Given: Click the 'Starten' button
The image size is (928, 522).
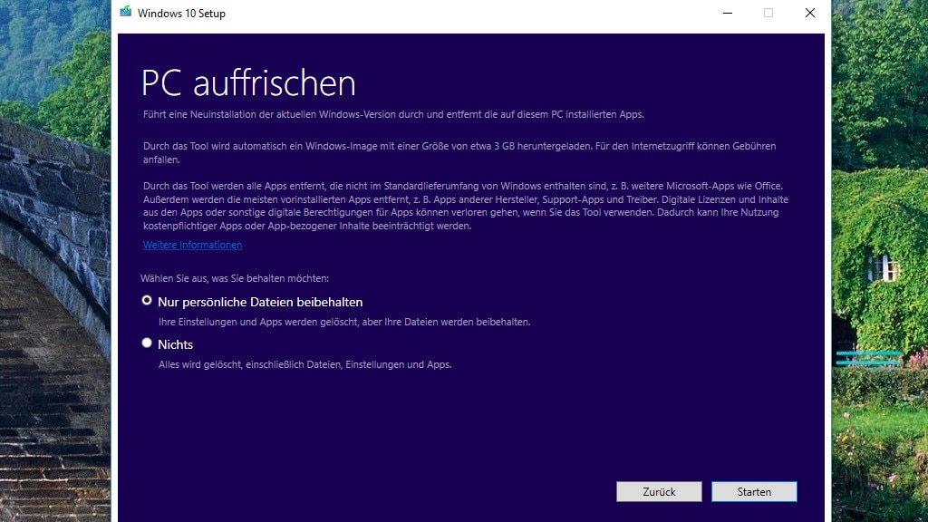Looking at the screenshot, I should pyautogui.click(x=754, y=492).
